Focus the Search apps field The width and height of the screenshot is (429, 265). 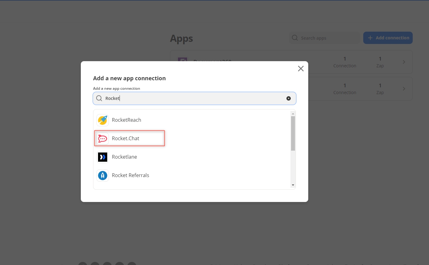pyautogui.click(x=327, y=38)
